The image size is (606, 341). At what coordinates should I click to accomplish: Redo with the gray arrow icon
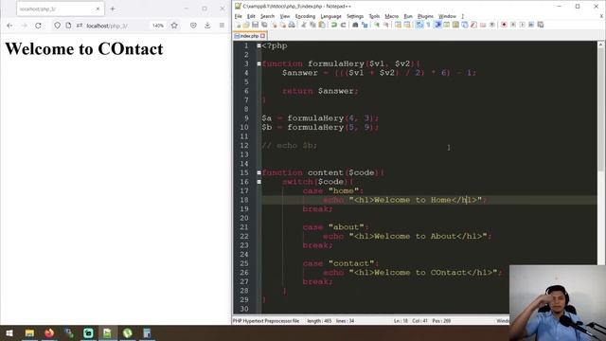[x=343, y=25]
